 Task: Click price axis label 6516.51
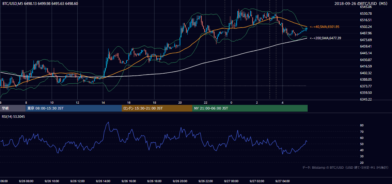click(x=366, y=20)
